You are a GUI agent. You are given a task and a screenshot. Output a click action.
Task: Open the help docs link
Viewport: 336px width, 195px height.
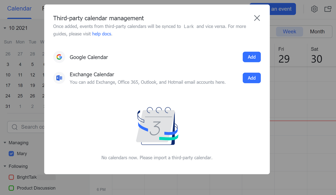pyautogui.click(x=102, y=34)
